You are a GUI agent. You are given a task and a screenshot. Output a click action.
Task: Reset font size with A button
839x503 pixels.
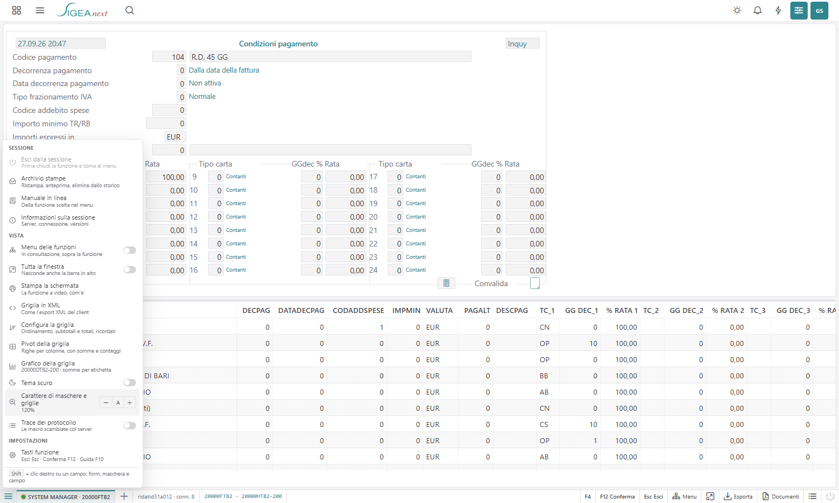point(118,402)
